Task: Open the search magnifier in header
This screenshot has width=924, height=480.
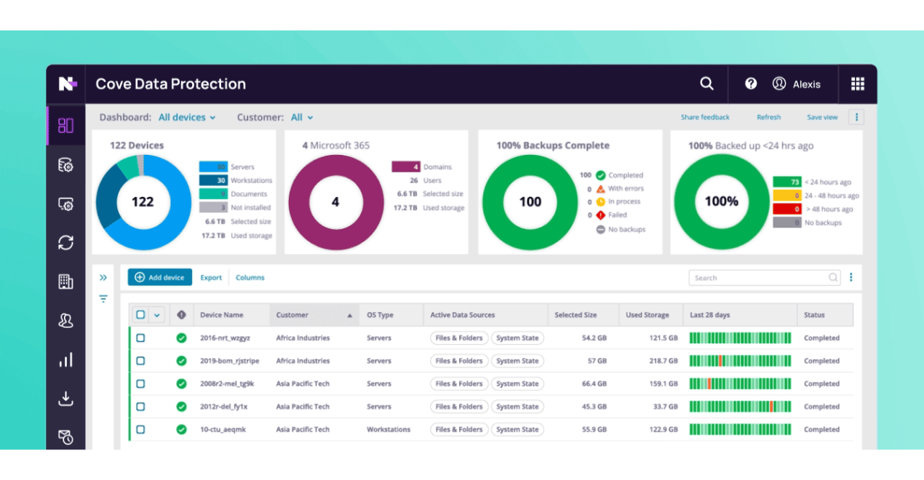Action: (706, 84)
